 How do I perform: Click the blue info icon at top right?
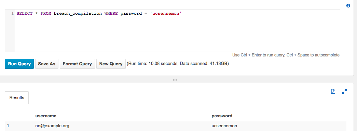[348, 6]
